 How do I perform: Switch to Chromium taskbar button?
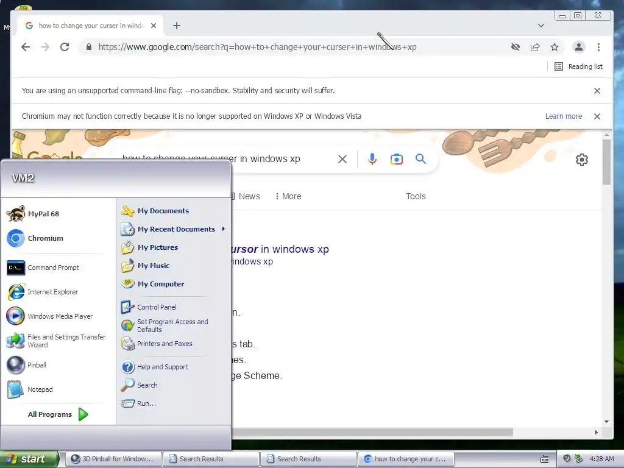tap(406, 459)
